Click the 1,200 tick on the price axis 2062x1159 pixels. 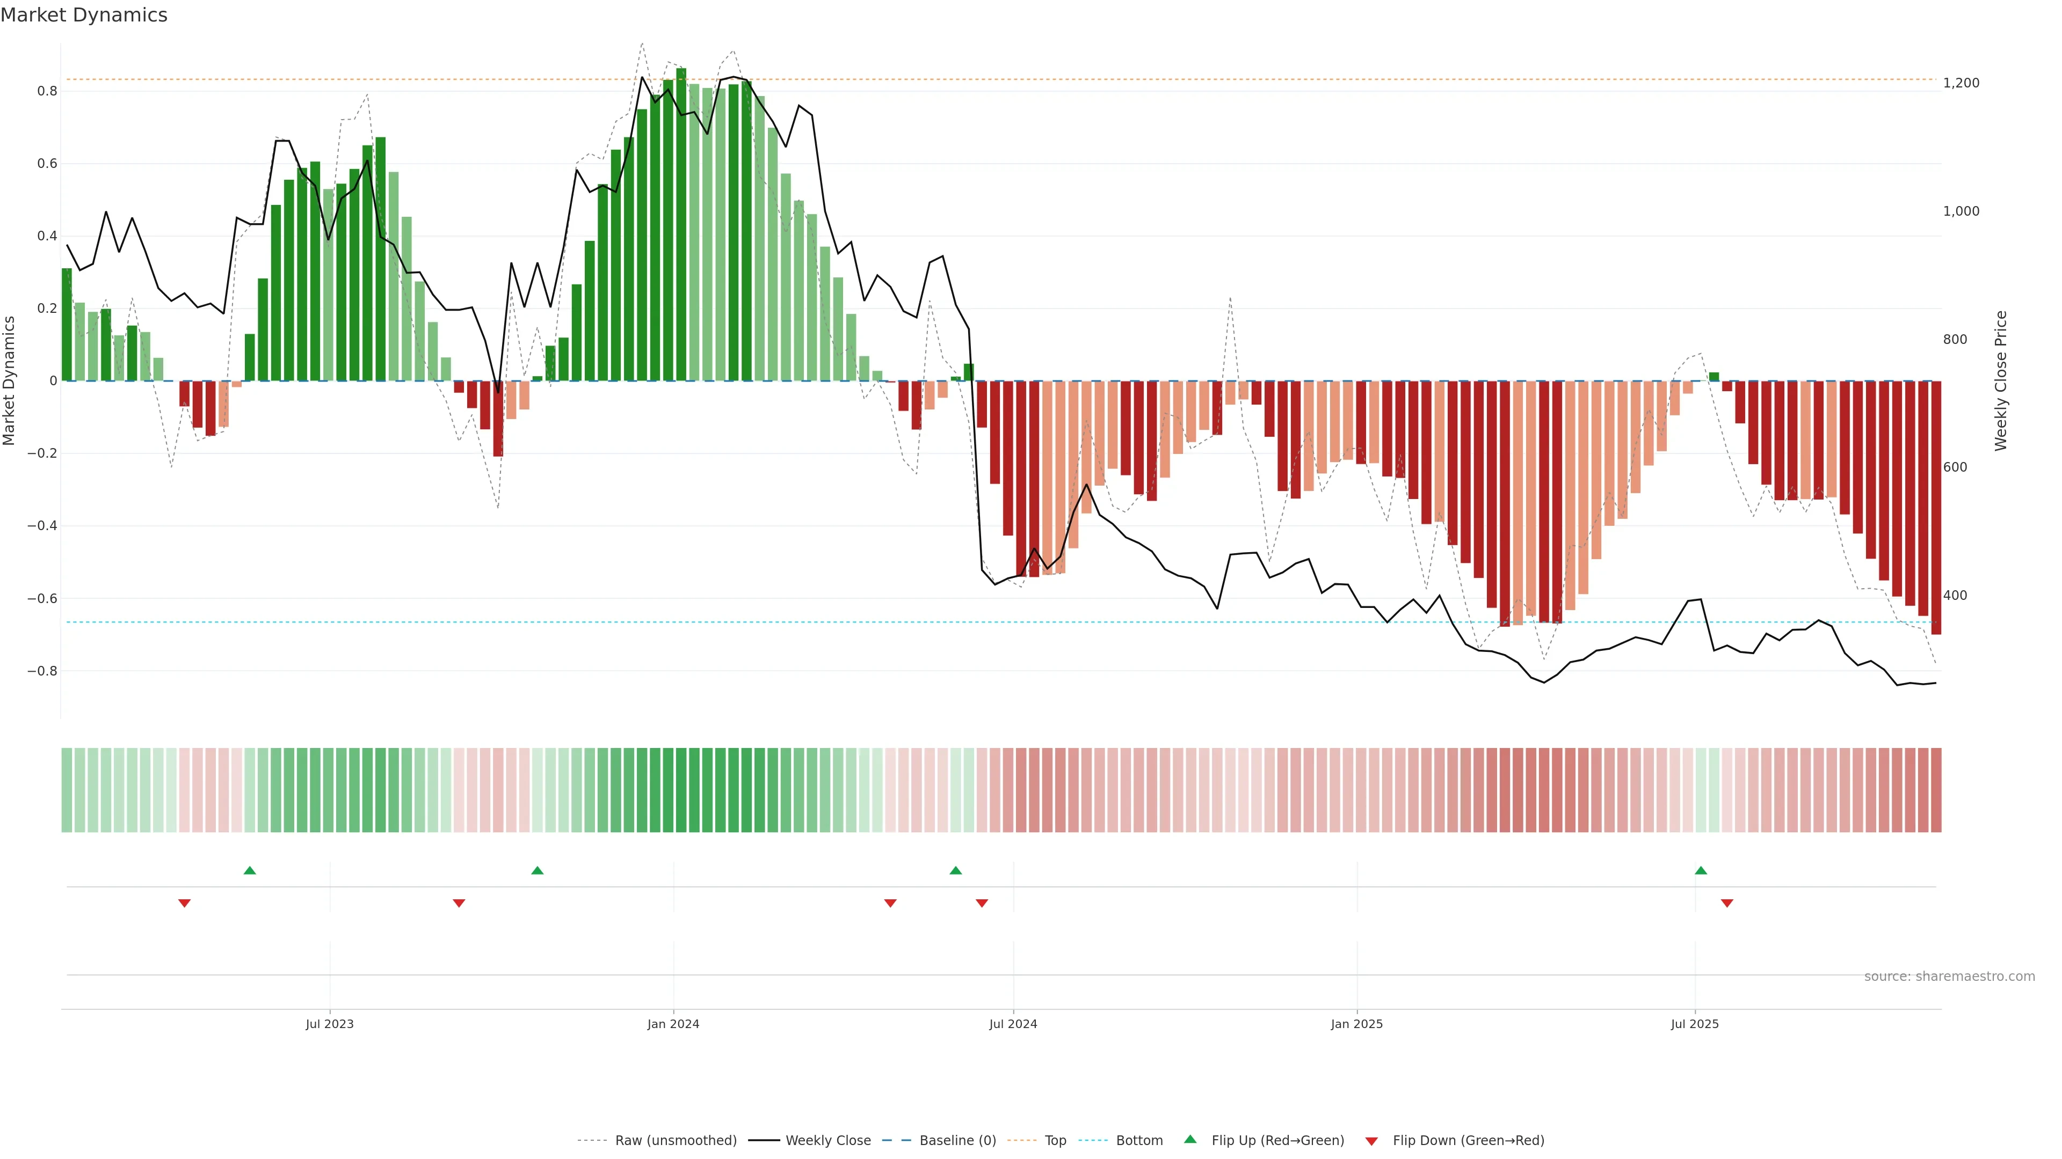pos(1961,83)
